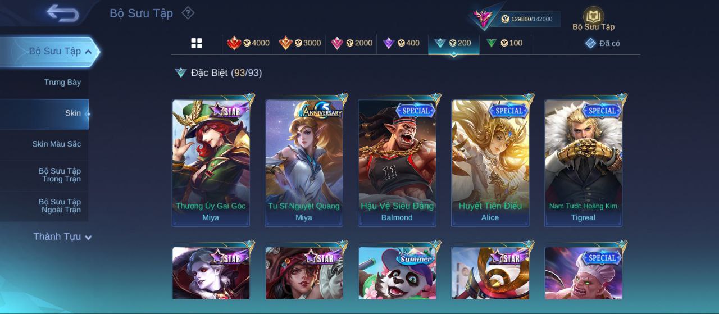Image resolution: width=719 pixels, height=314 pixels.
Task: Open Bộ Sưu Tập Ngoài Trận
Action: [x=60, y=206]
